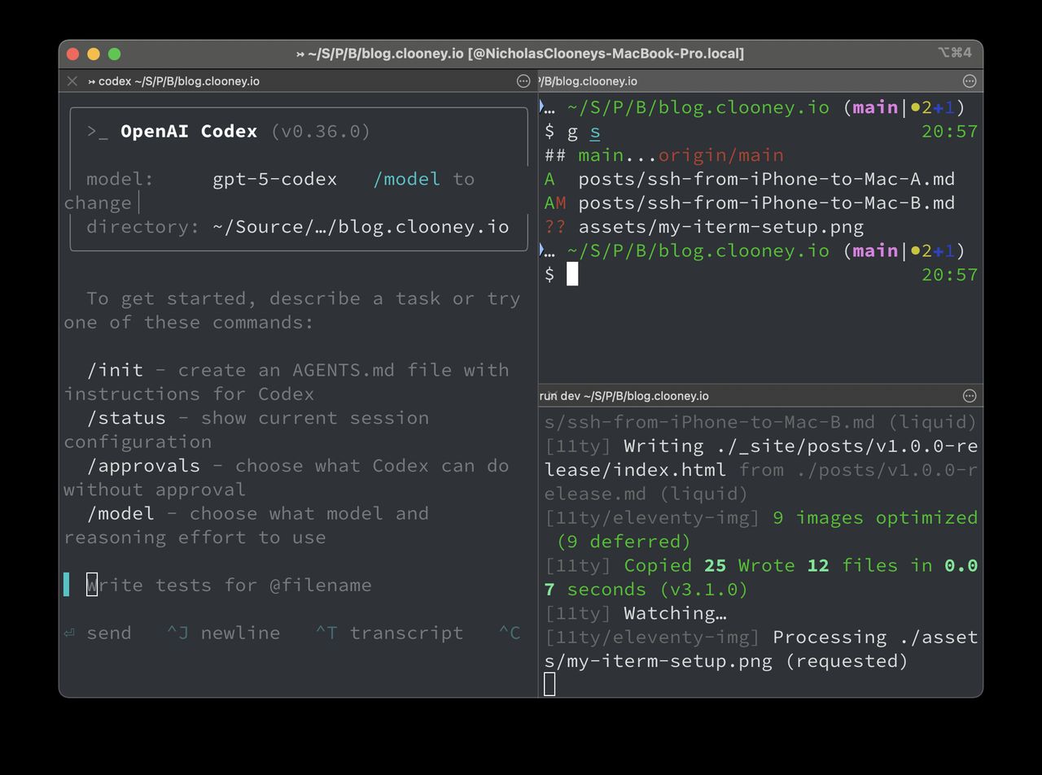This screenshot has width=1042, height=775.
Task: Select the /status command in the Codex list
Action: point(126,418)
